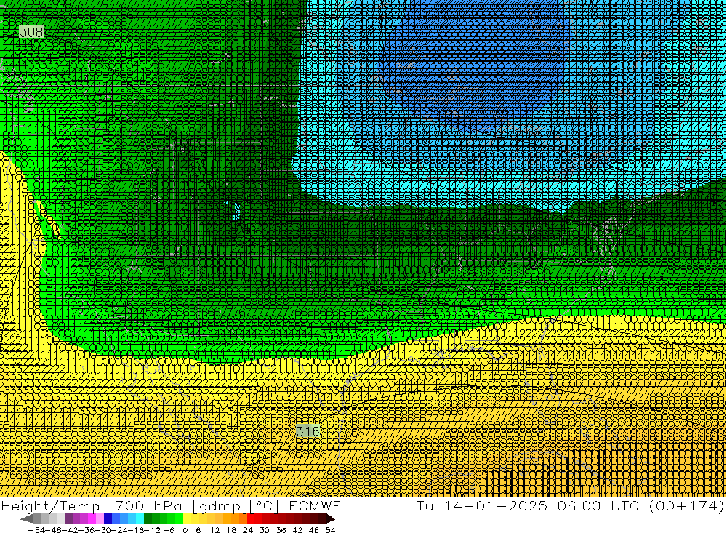Select the dark green legend swatch above -12

(148, 518)
